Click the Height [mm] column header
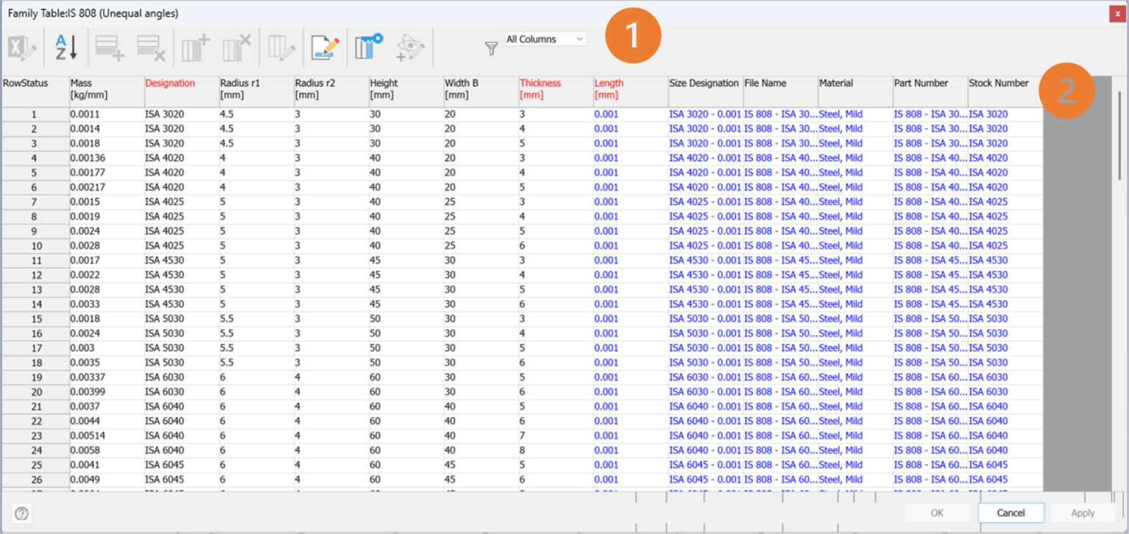1129x534 pixels. point(406,90)
